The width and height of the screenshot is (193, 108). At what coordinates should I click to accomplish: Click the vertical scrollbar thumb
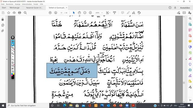[x=184, y=83]
